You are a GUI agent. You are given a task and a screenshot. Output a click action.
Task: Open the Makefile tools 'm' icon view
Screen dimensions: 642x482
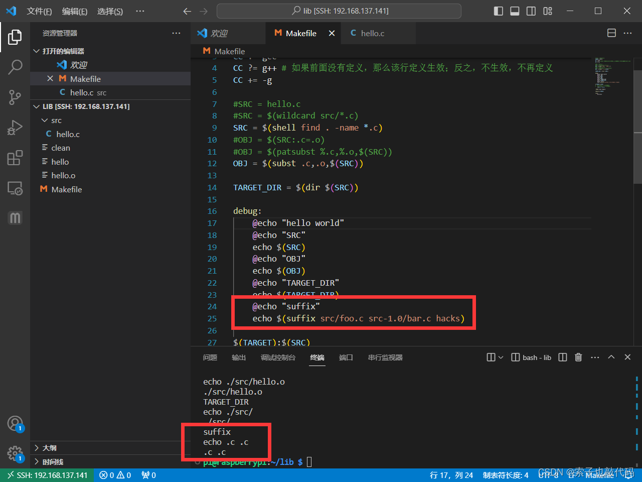point(15,218)
